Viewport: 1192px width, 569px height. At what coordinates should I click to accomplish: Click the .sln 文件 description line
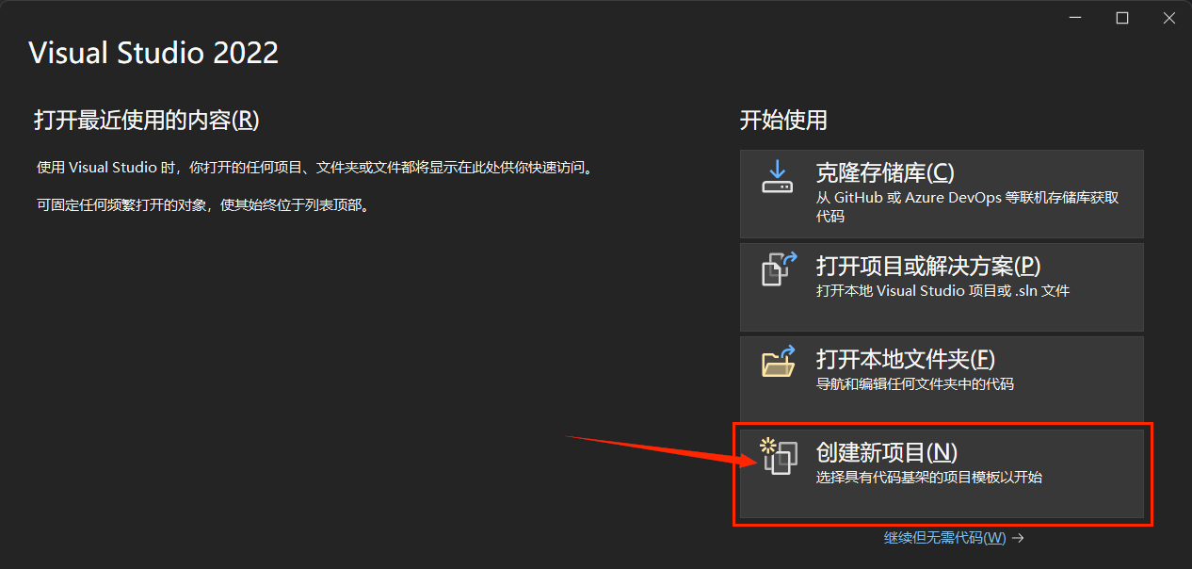pyautogui.click(x=942, y=291)
